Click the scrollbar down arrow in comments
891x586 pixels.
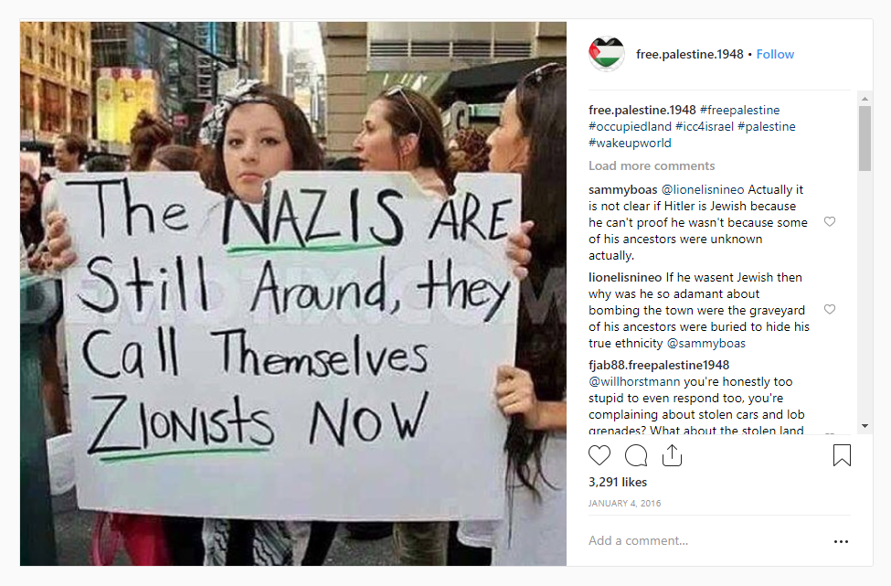point(864,426)
